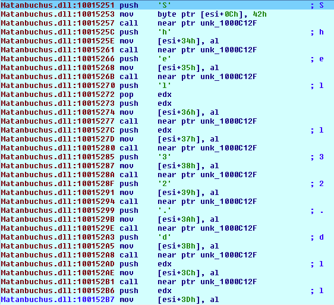Click unk_1000C12F in the call at 100152B1
Screen dimensions: 334x305
click(229, 282)
